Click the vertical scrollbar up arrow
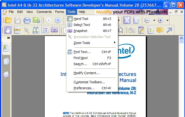This screenshot has width=185, height=117. tap(181, 38)
